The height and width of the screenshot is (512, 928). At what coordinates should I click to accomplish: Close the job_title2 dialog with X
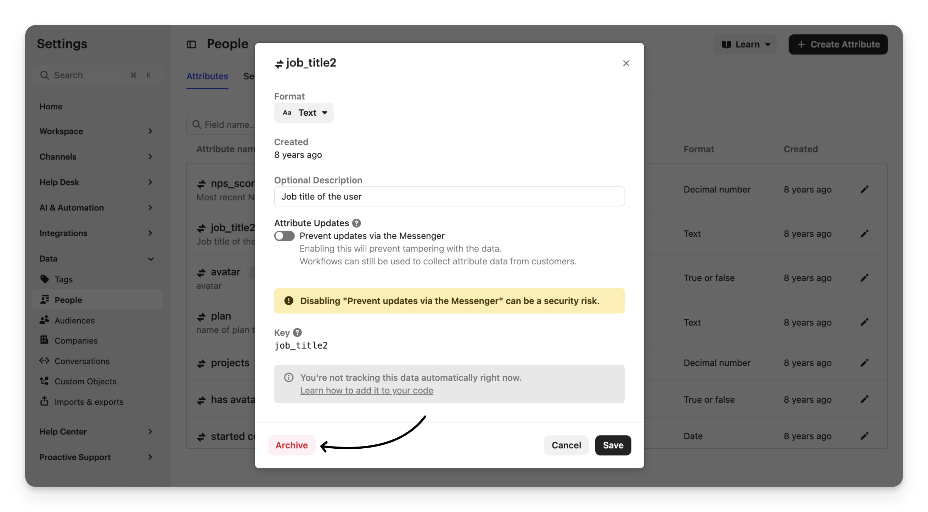[626, 63]
